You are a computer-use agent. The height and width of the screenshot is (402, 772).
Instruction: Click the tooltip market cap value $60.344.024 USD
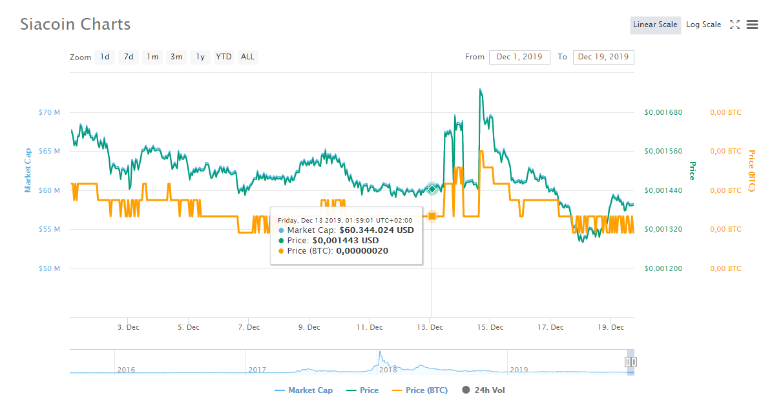[x=377, y=230]
